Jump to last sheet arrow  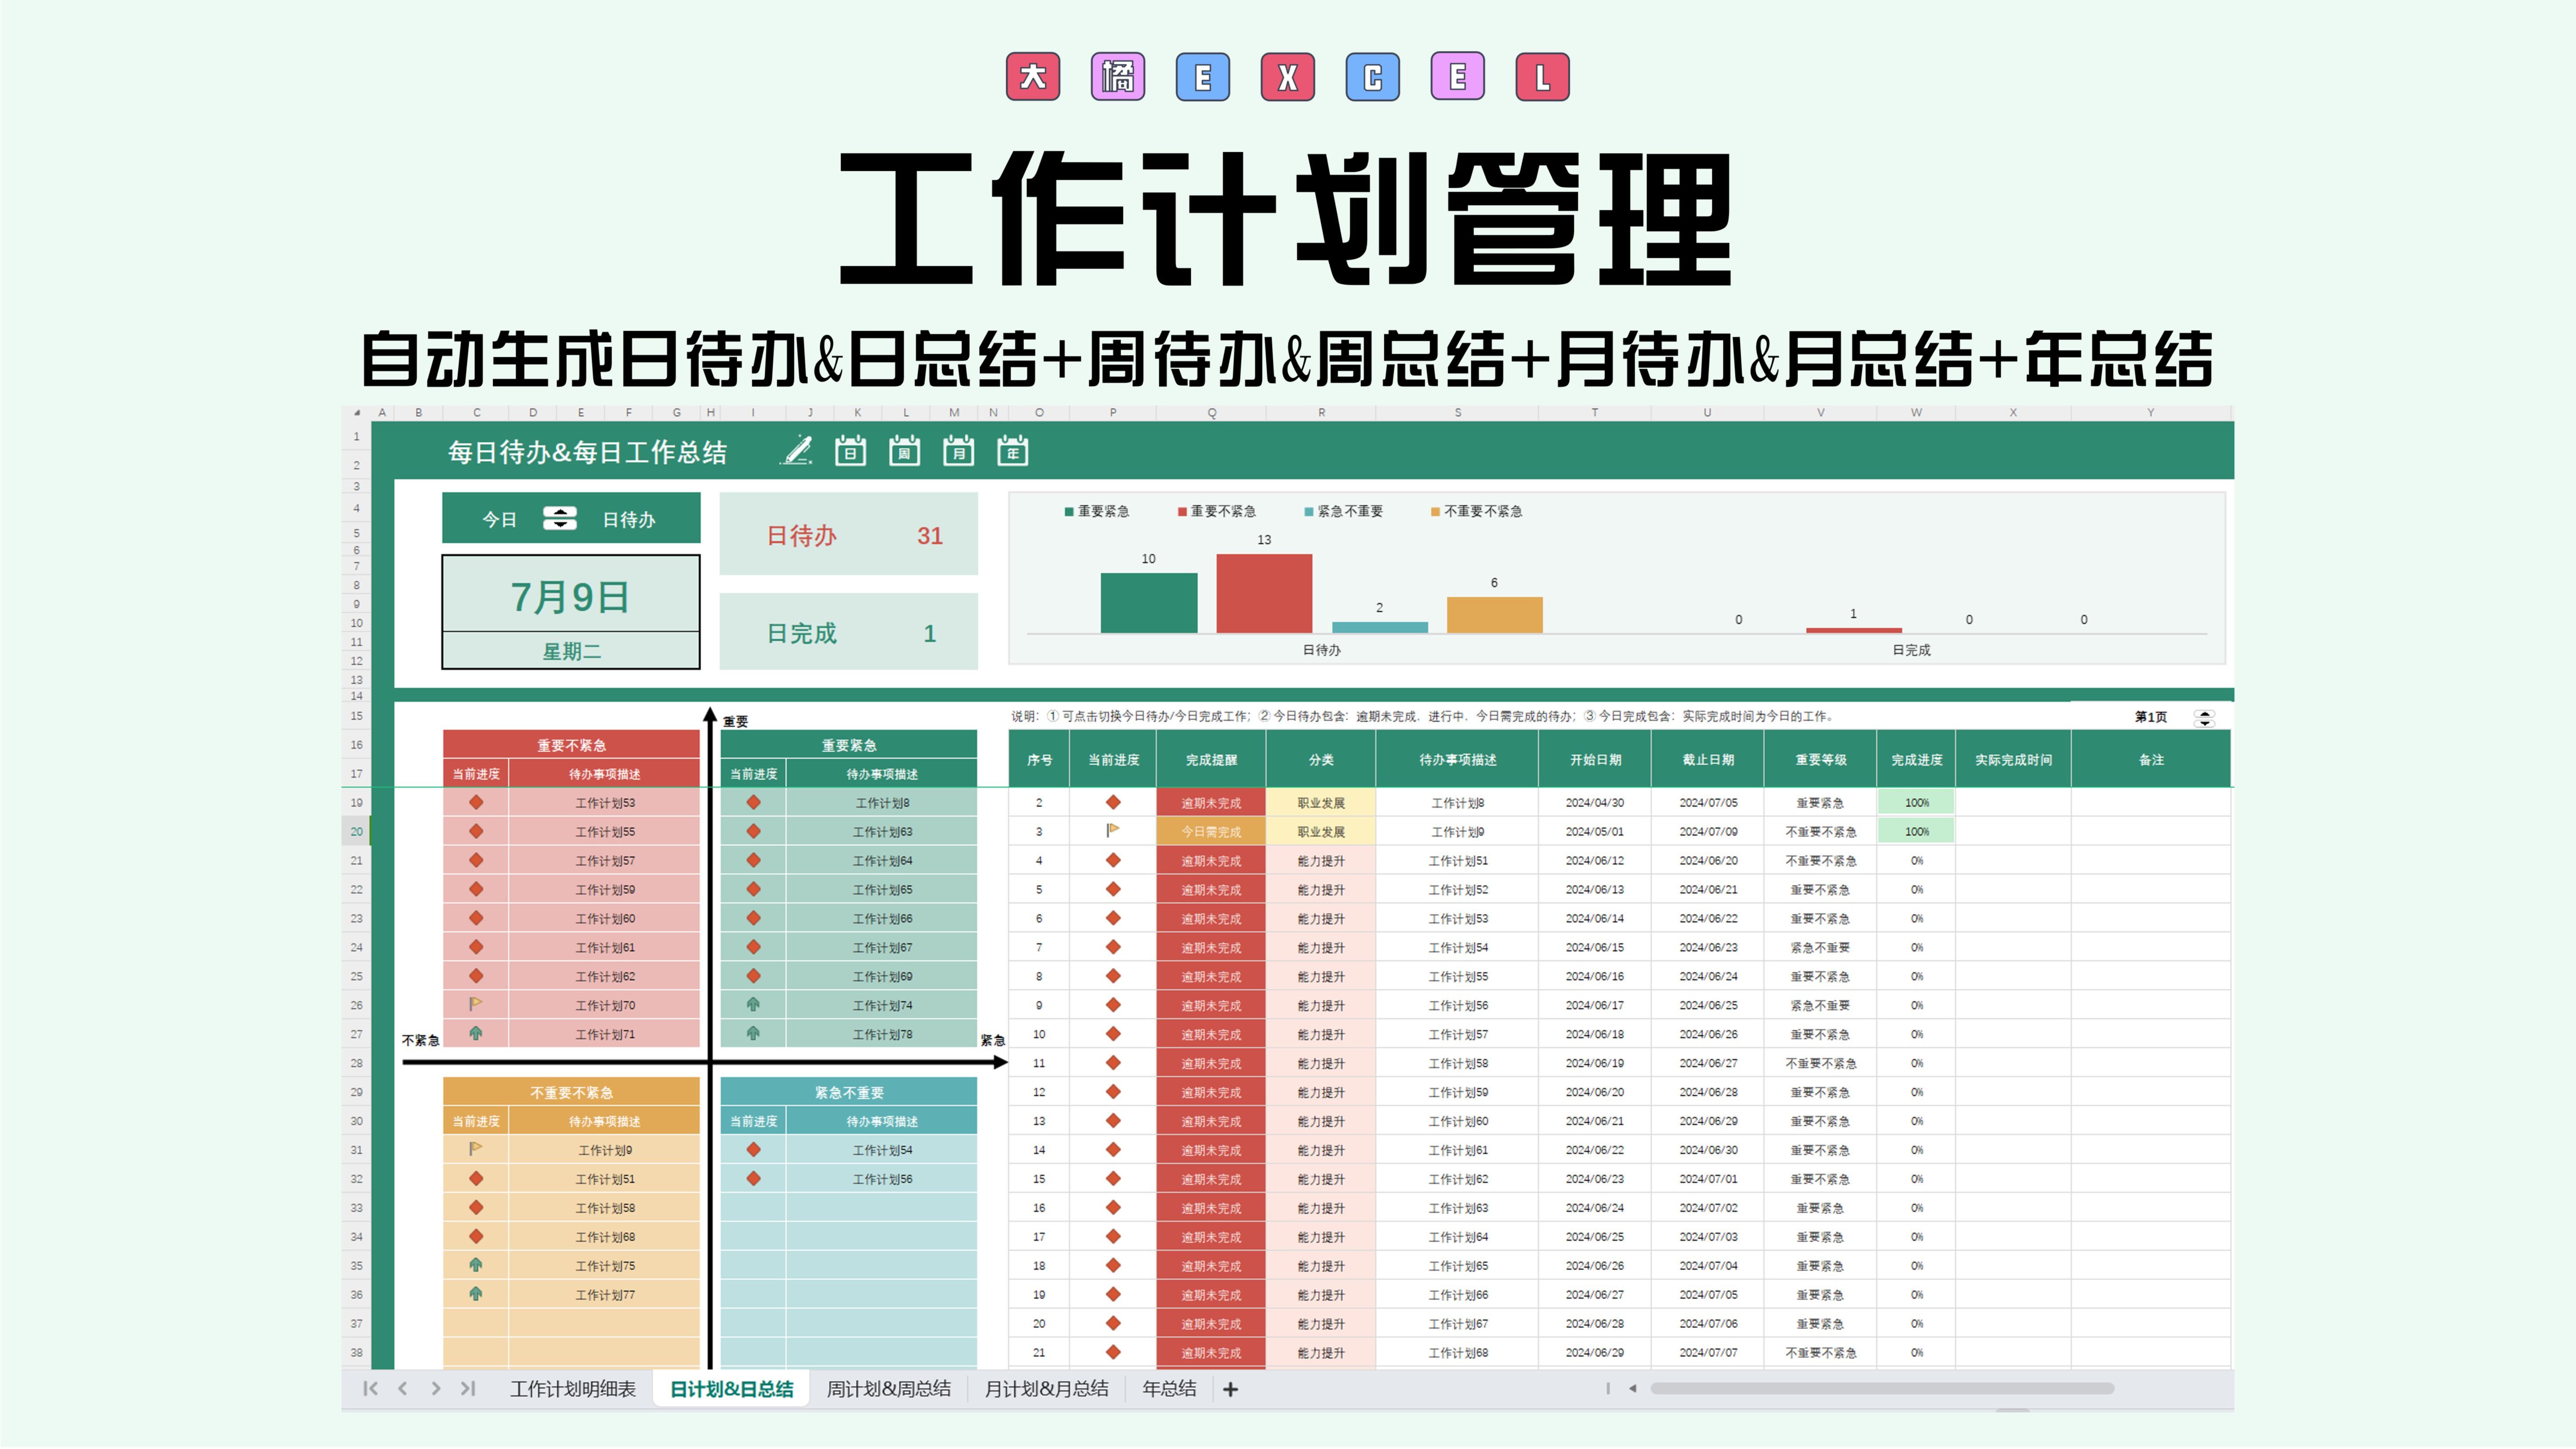pos(467,1388)
